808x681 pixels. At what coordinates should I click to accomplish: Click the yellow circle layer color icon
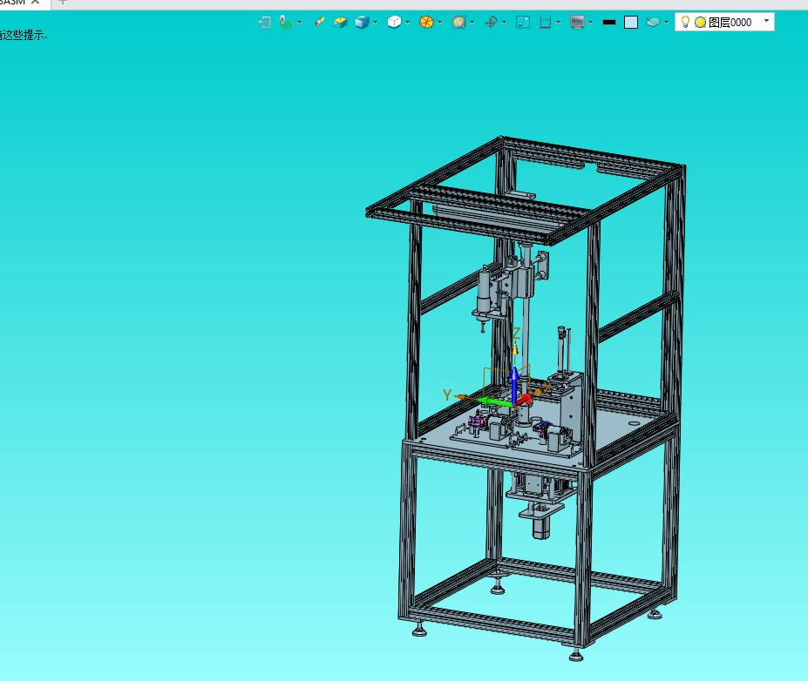click(700, 22)
